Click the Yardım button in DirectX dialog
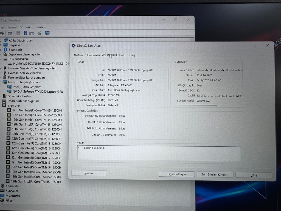This screenshot has height=211, width=281. (x=89, y=173)
